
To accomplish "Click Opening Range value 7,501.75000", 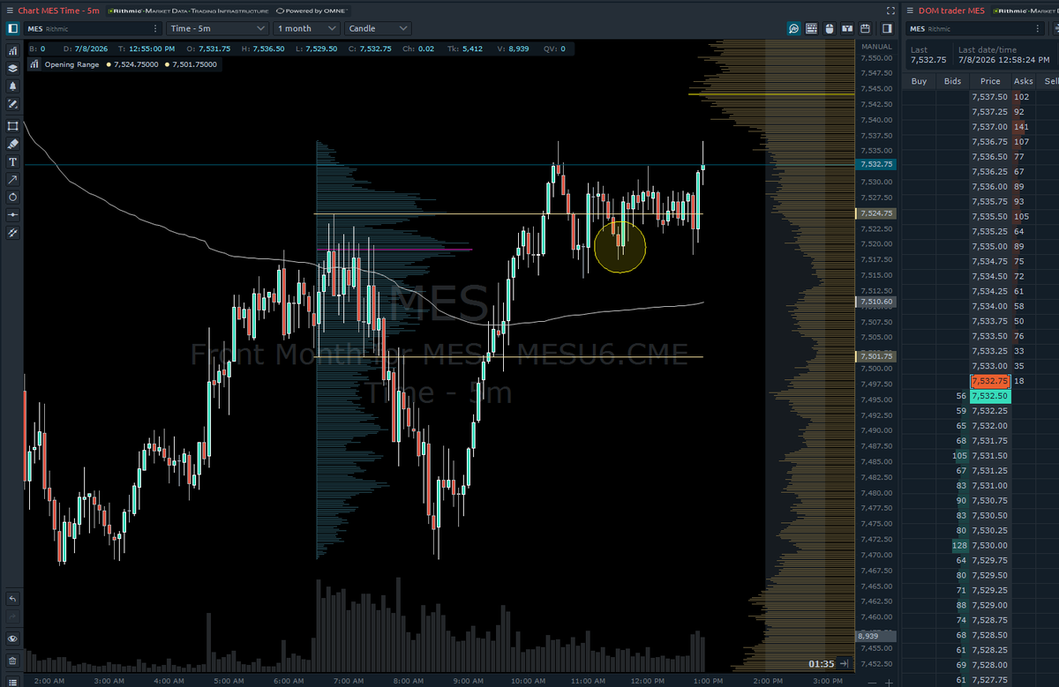I will tap(195, 64).
